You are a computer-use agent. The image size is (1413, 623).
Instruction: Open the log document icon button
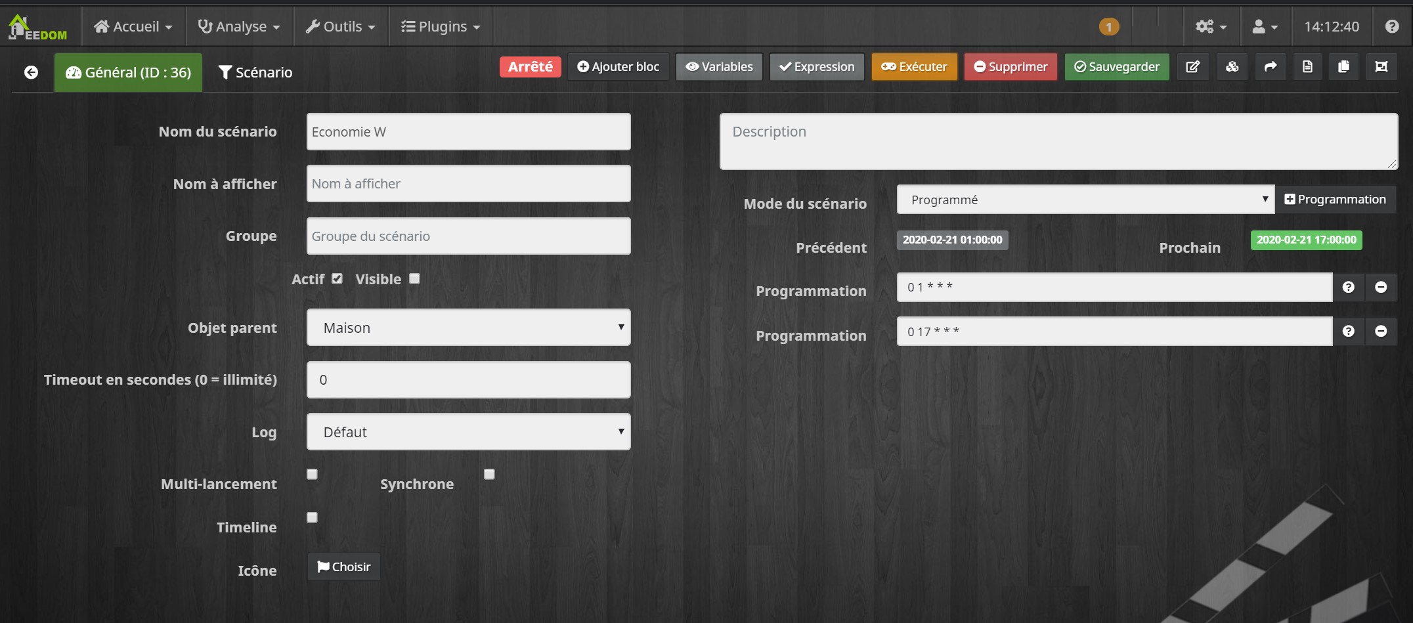1307,67
